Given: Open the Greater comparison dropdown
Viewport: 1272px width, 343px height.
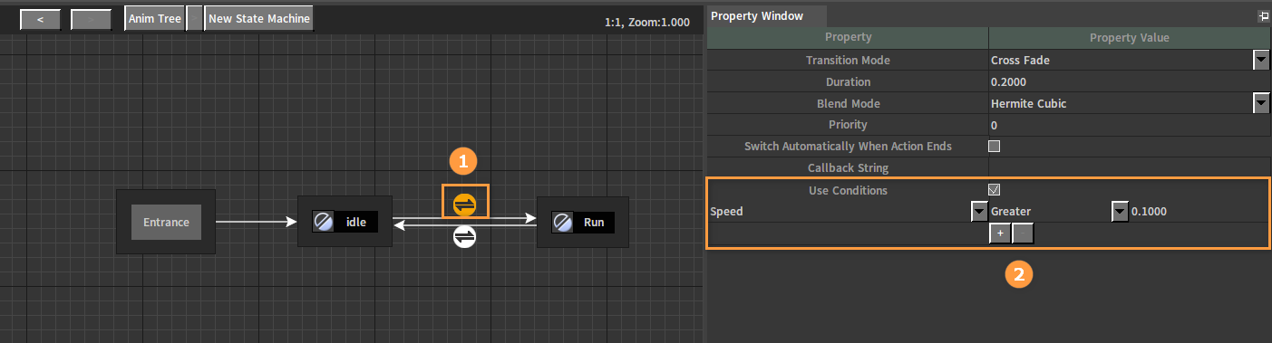Looking at the screenshot, I should [x=1120, y=212].
